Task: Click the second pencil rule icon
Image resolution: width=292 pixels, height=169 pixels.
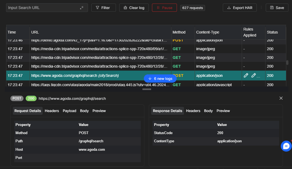Action: [x=254, y=75]
